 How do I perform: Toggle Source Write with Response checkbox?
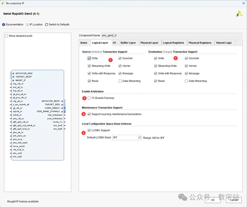point(89,73)
